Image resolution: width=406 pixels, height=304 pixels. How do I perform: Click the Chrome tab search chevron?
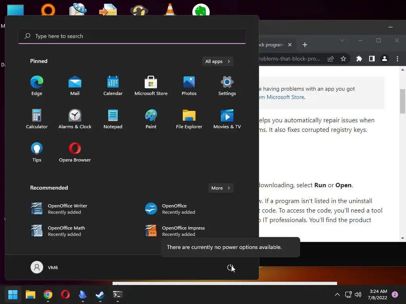tap(342, 40)
